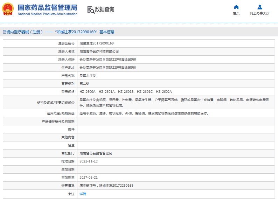Click the 审批部门 row label
Screen dimensions: 278x201
point(68,153)
